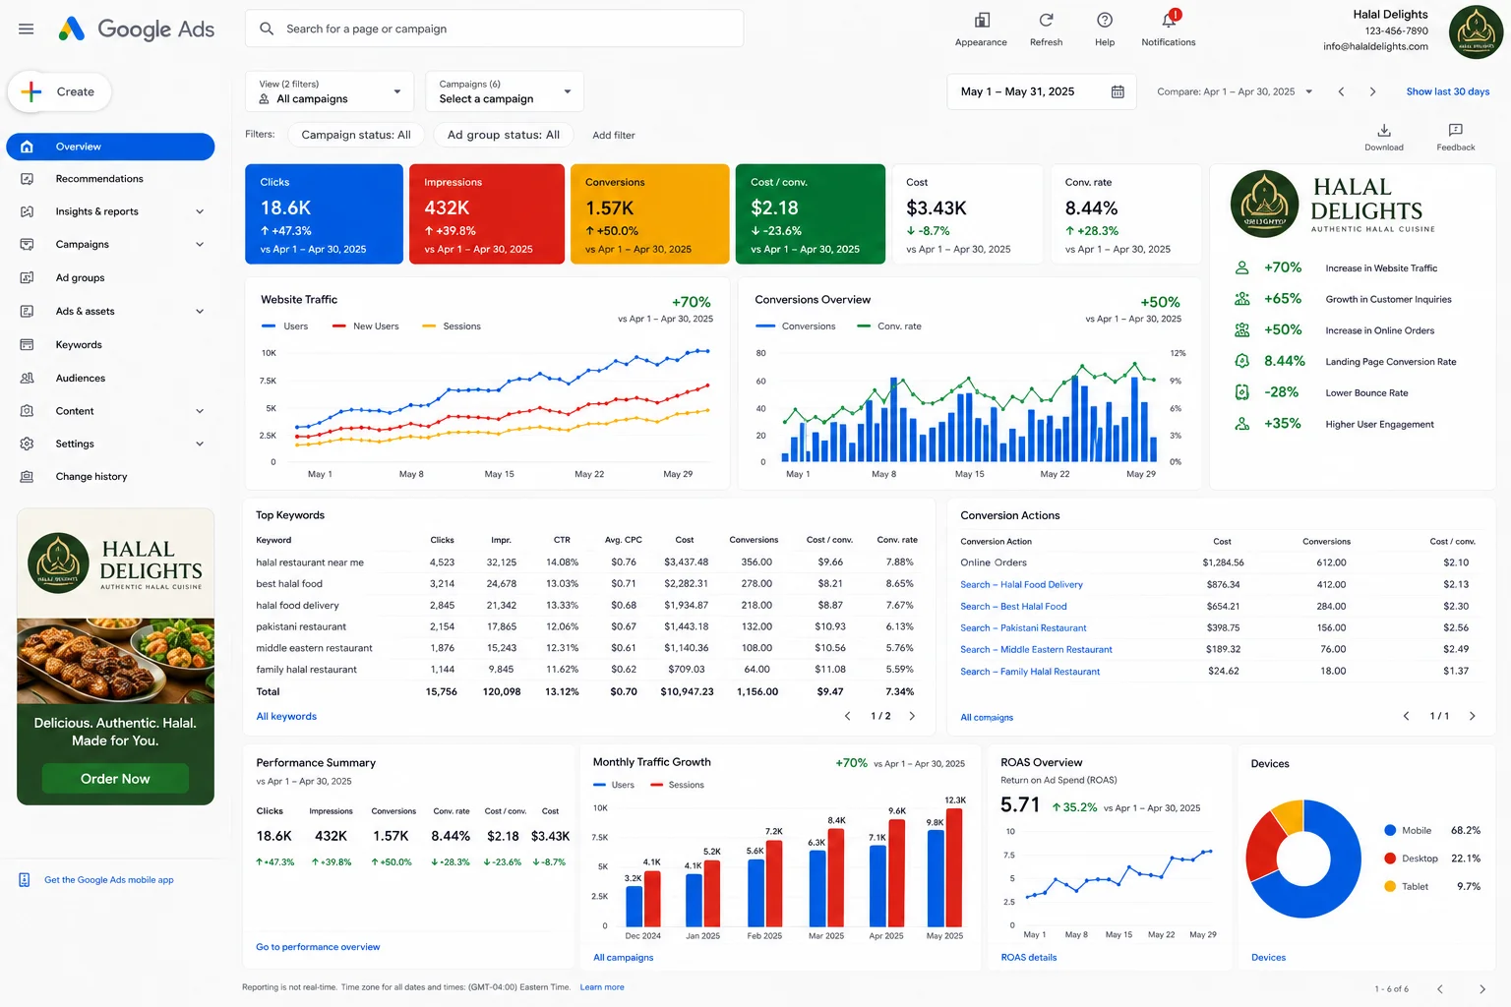Click Show last 30 days link
The image size is (1511, 1007).
pos(1447,91)
